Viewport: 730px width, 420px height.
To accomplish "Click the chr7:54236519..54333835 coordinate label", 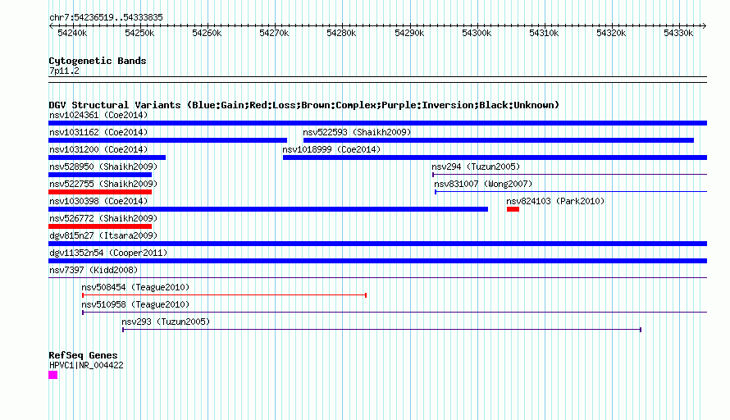I will click(x=106, y=18).
